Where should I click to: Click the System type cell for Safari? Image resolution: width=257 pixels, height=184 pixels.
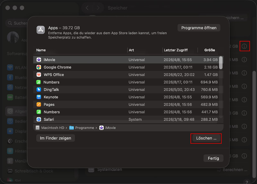click(135, 119)
